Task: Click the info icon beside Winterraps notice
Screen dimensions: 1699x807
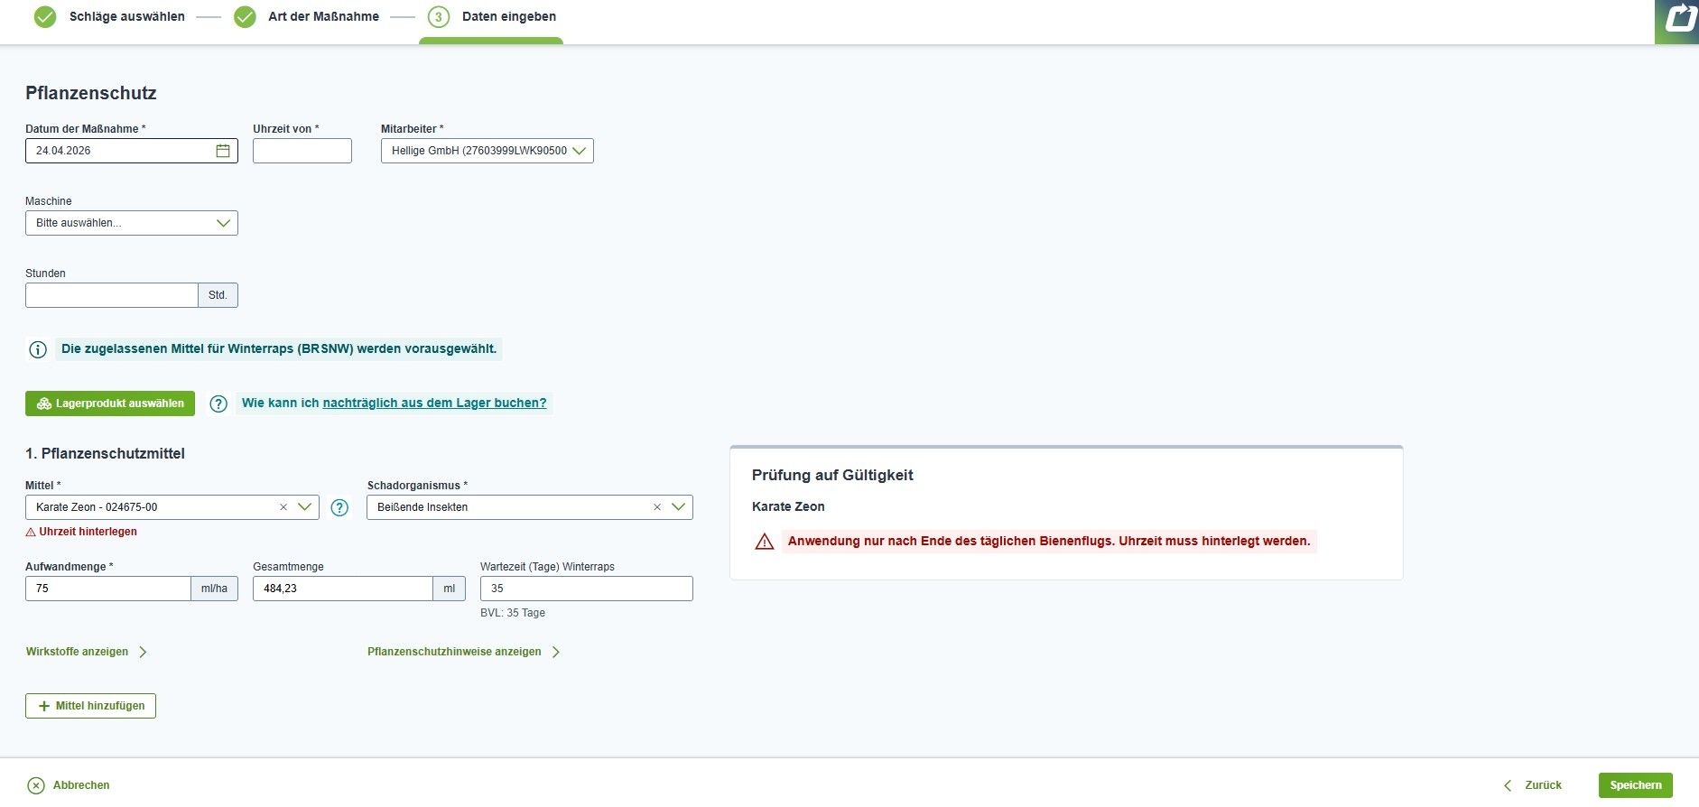Action: [x=38, y=349]
